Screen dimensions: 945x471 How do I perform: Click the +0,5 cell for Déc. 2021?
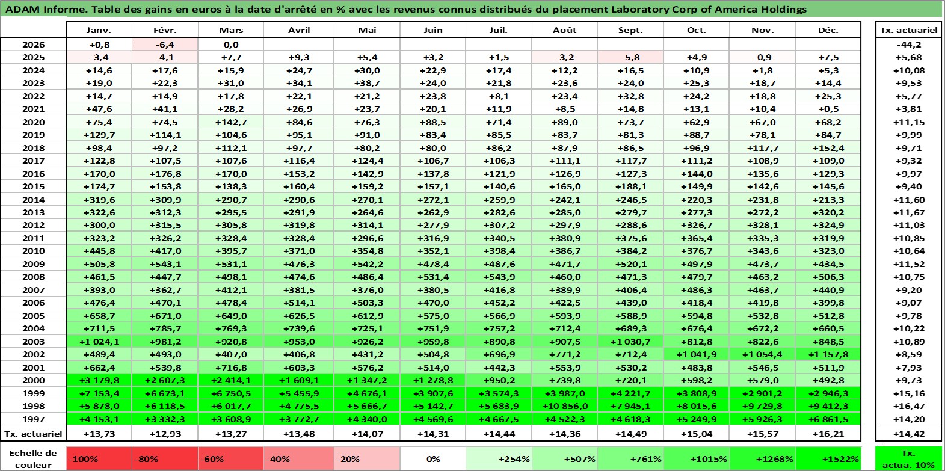(x=828, y=109)
